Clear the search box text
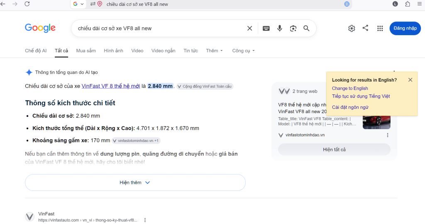 [x=249, y=28]
